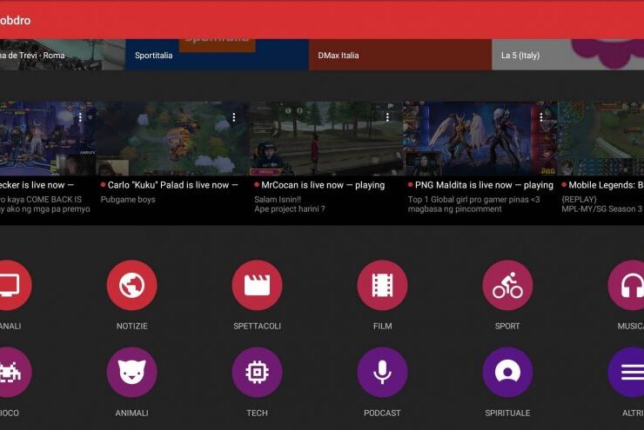Open options menu on Carlo Kuku Palad stream

234,117
